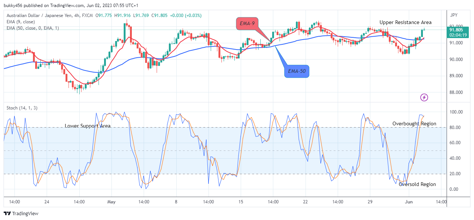Screen dimensions: 474x220
Task: Click the 100.00 stochastic axis value
Action: pos(456,112)
